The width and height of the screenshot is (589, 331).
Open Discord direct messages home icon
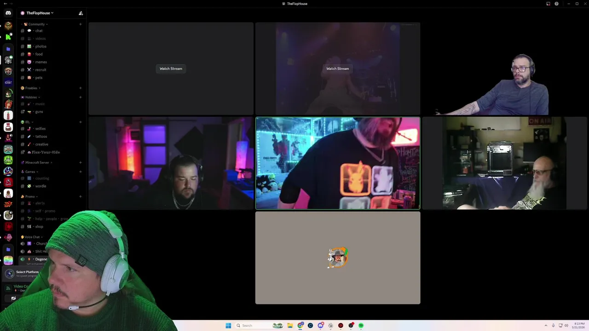coord(8,13)
